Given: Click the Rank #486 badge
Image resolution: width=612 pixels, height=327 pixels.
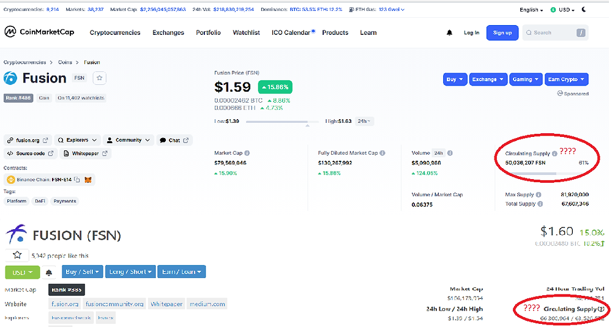Looking at the screenshot, I should (x=18, y=98).
